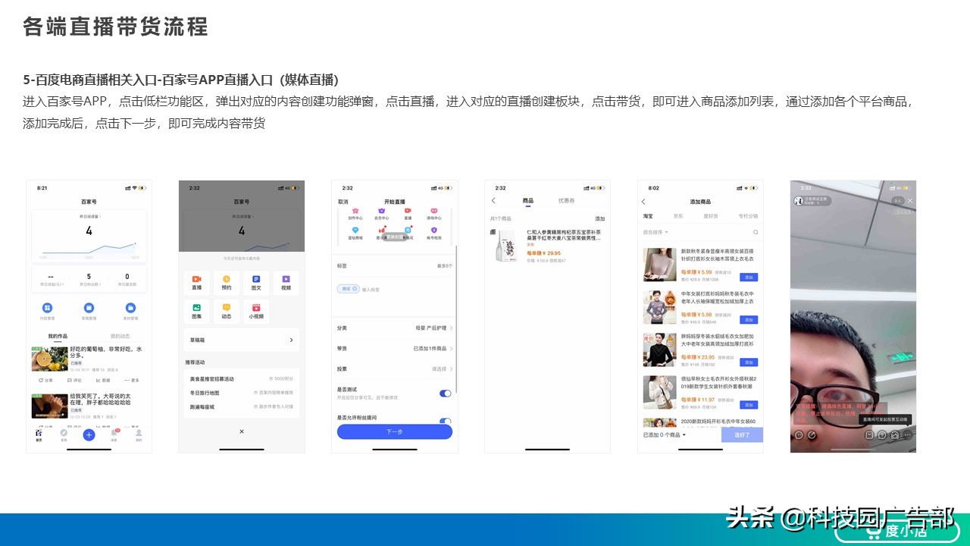Tap the search magnifier on 添加商品 page

[x=756, y=232]
